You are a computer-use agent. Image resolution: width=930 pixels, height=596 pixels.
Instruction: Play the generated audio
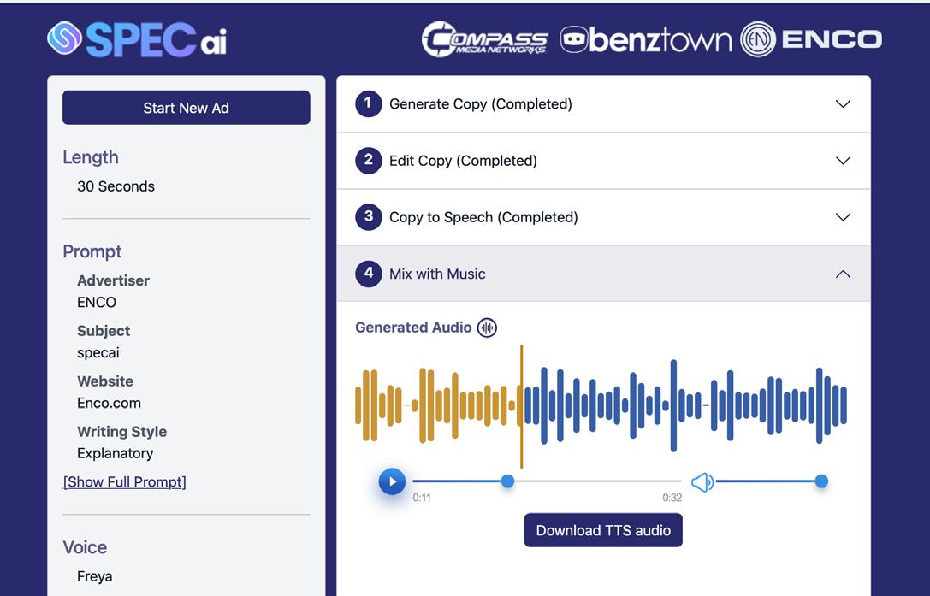(x=392, y=481)
